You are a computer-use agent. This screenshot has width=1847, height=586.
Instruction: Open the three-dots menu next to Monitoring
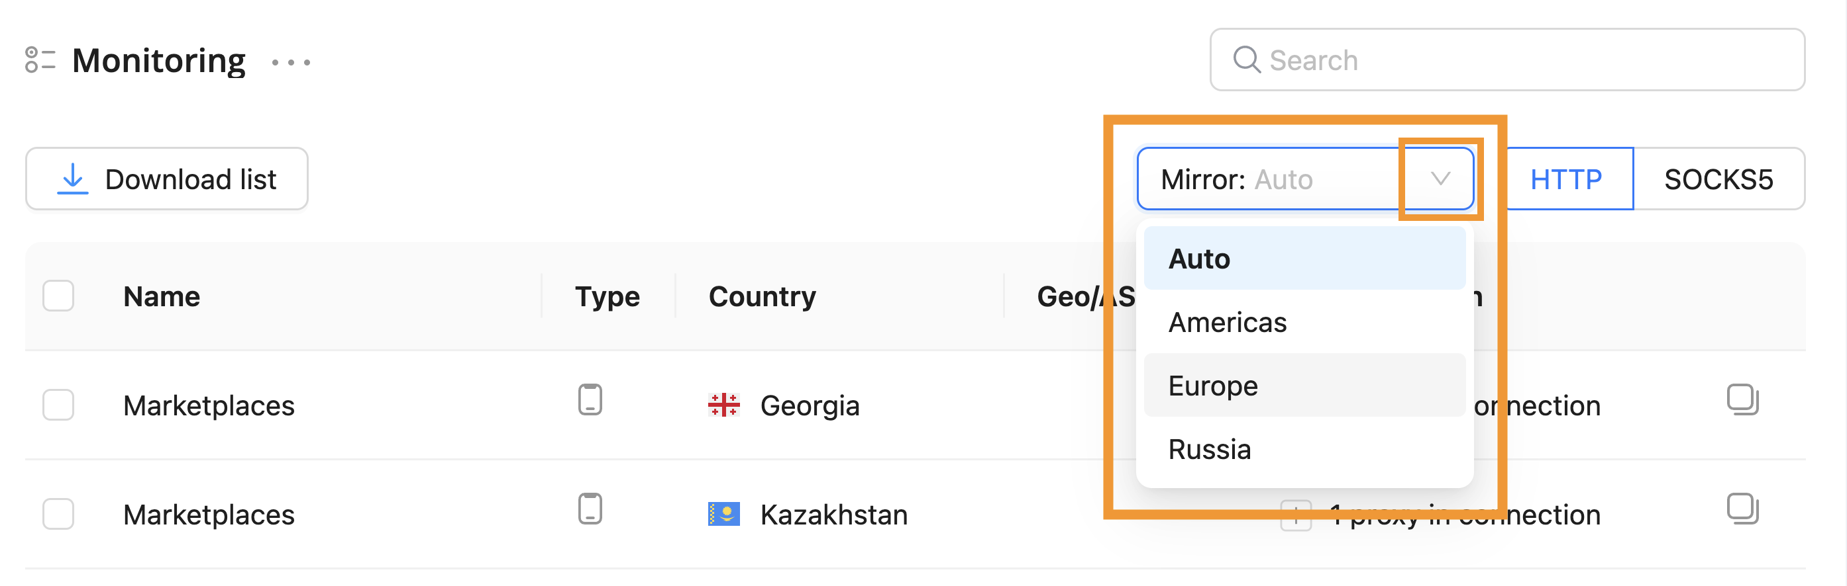[x=291, y=62]
